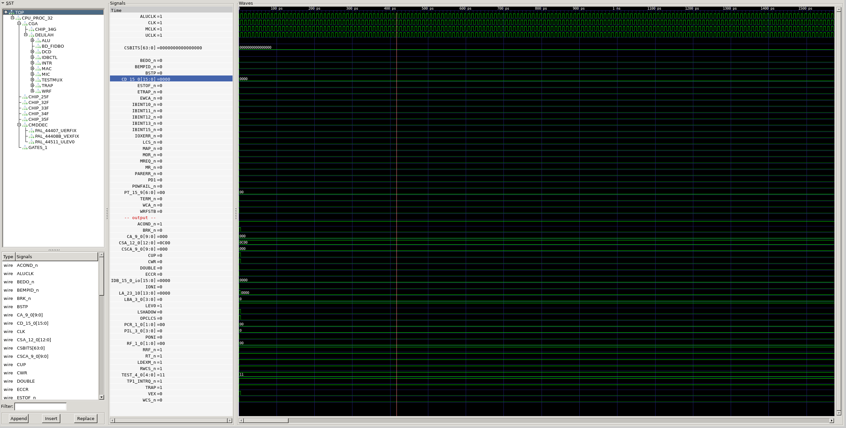Select TEST_4_0[4:0] signal row

171,375
